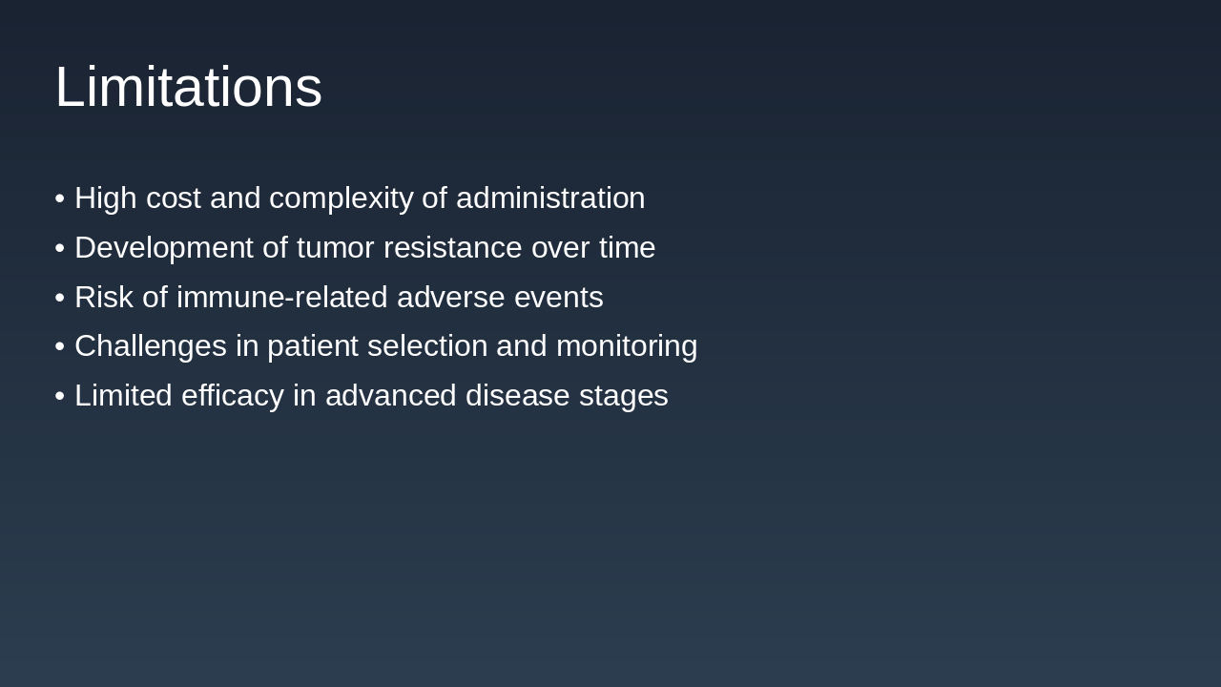The image size is (1221, 687).
Task: Click the "Limitations" slide title
Action: click(188, 87)
